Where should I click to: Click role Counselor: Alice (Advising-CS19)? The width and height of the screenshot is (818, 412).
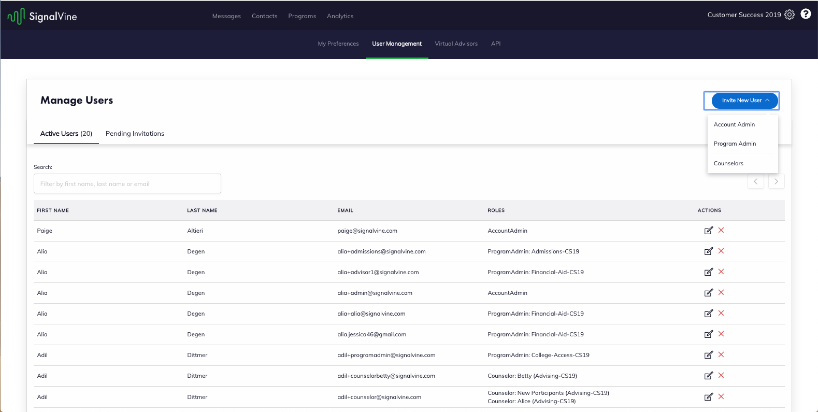point(532,401)
